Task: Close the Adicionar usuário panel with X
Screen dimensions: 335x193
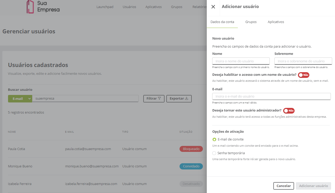Action: pos(213,7)
